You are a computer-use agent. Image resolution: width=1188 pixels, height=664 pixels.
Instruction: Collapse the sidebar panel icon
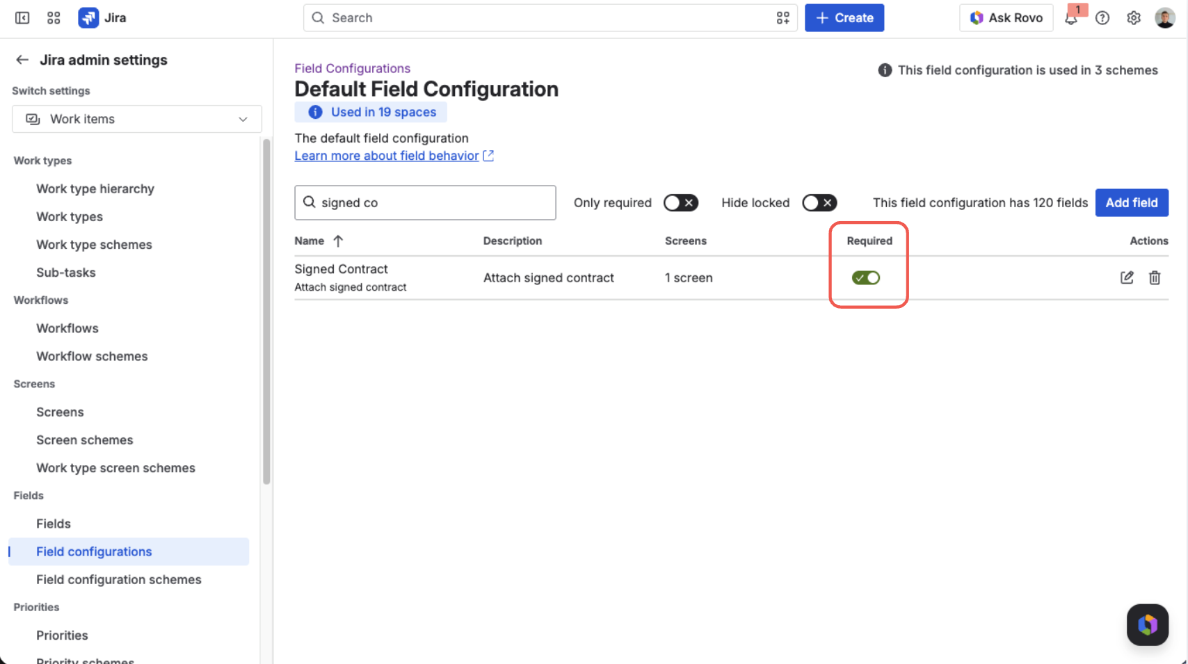(22, 18)
